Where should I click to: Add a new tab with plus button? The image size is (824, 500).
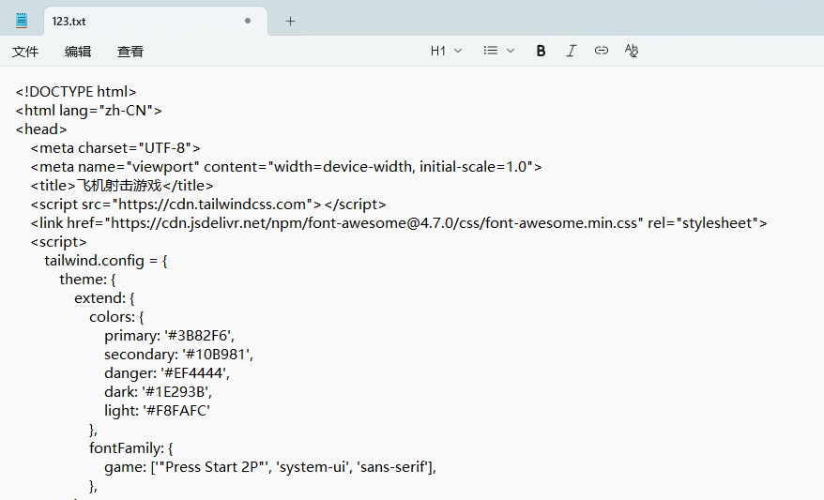(290, 21)
